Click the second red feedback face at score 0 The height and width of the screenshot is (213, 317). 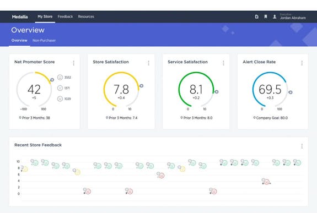click(x=130, y=192)
